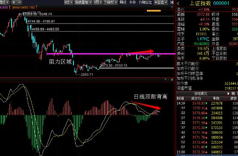The height and width of the screenshot is (156, 238).
Task: Expand the 指标叠加 dropdown
Action: click(x=83, y=2)
